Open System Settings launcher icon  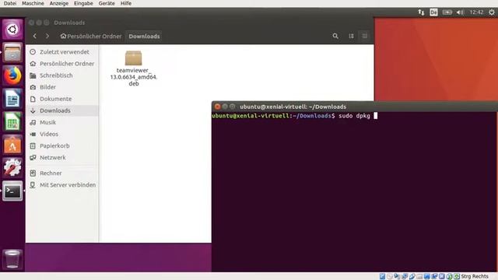click(12, 168)
